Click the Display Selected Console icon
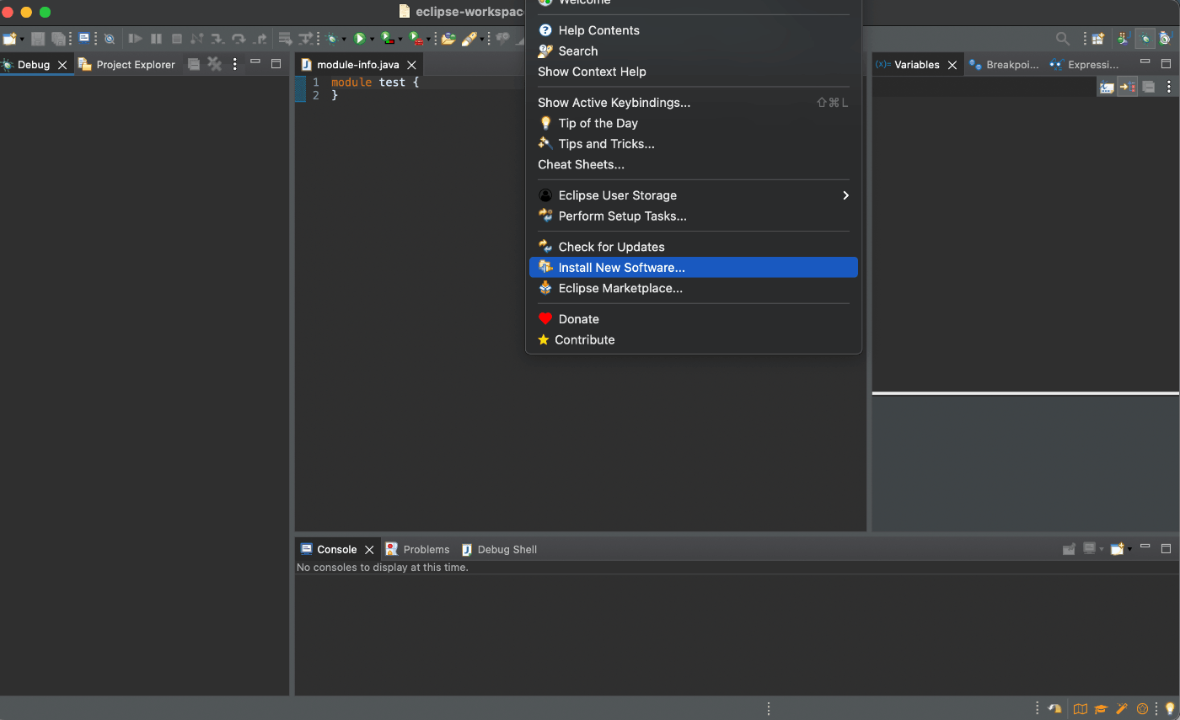The height and width of the screenshot is (720, 1180). tap(1089, 549)
